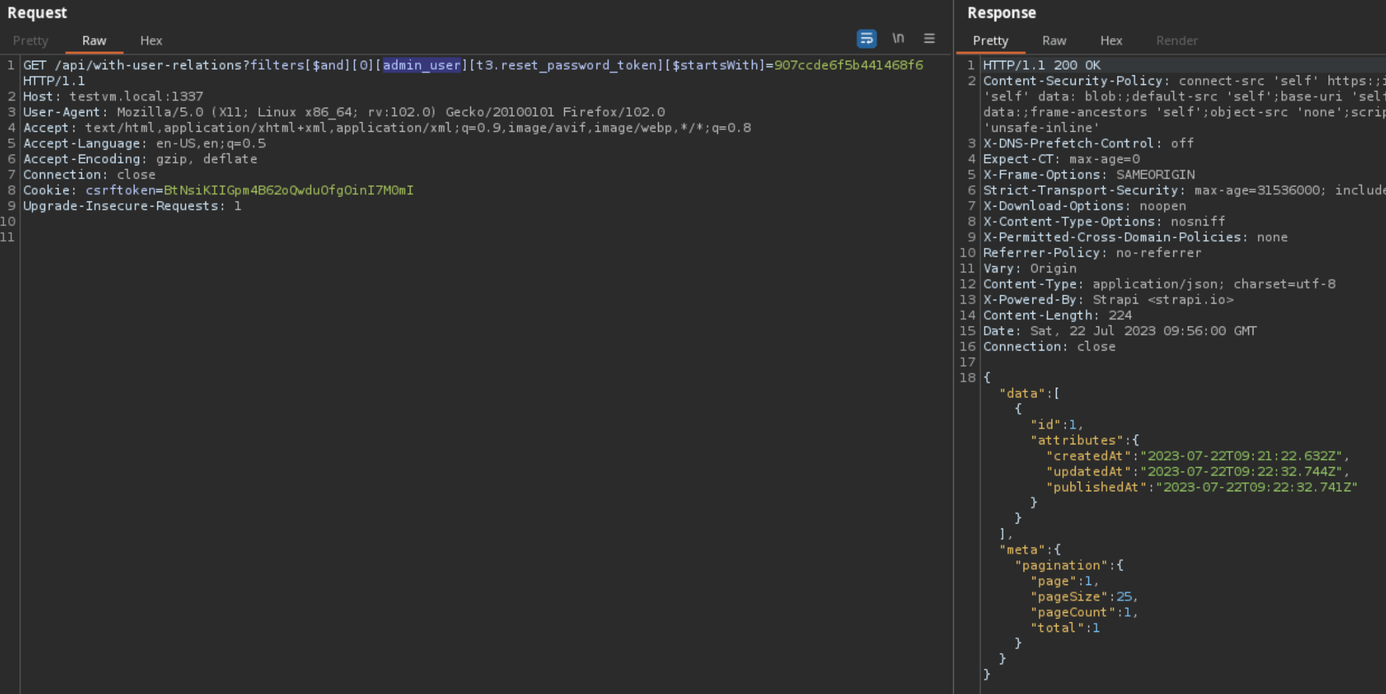Click the "updatedAt" timestamp value
Screen dimensions: 1386x694
click(1242, 472)
